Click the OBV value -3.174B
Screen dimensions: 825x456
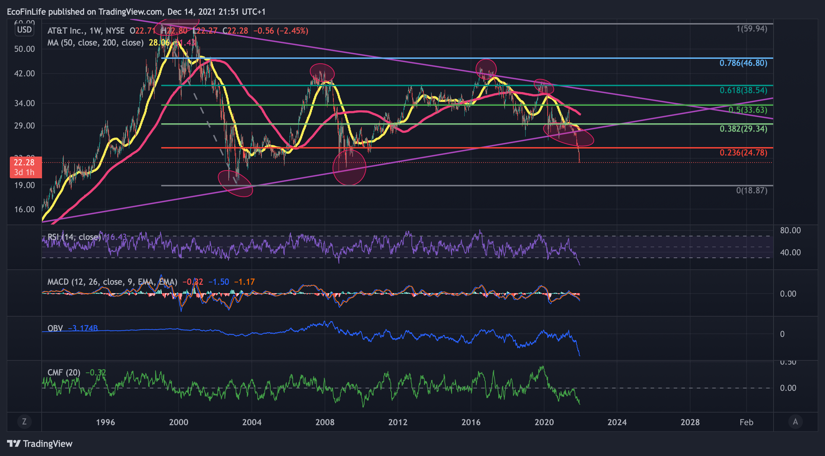(x=83, y=328)
